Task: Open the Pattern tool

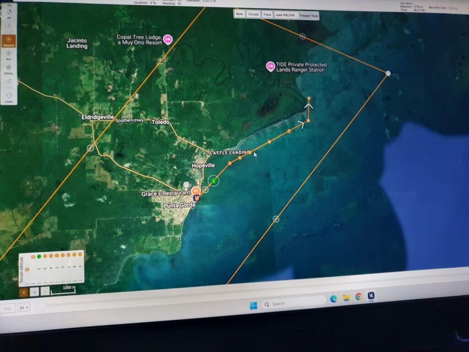Action: [x=9, y=69]
